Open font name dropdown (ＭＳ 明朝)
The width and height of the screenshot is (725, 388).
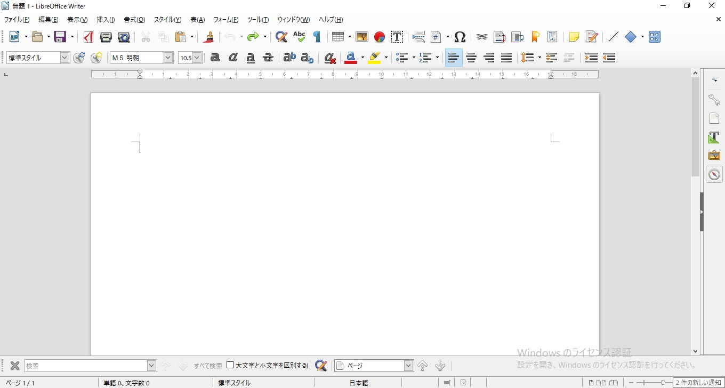tap(168, 58)
